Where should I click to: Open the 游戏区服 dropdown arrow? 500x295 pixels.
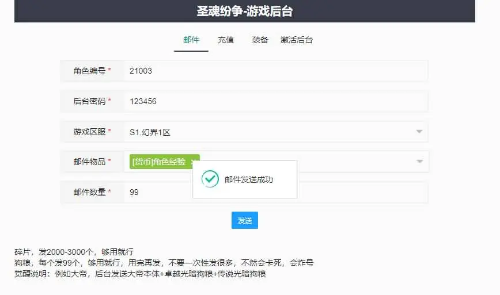tap(419, 132)
